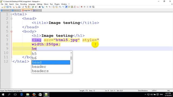Image resolution: width=173 pixels, height=97 pixels.
Task: Click the Stop Recording macro icon
Action: [x=85, y=7]
